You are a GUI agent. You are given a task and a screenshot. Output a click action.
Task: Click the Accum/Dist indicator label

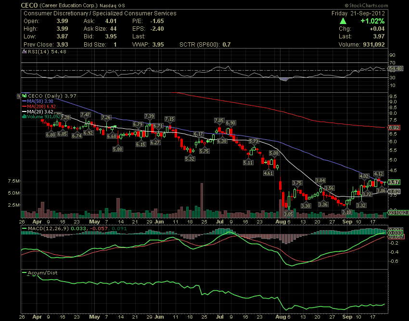[42, 273]
